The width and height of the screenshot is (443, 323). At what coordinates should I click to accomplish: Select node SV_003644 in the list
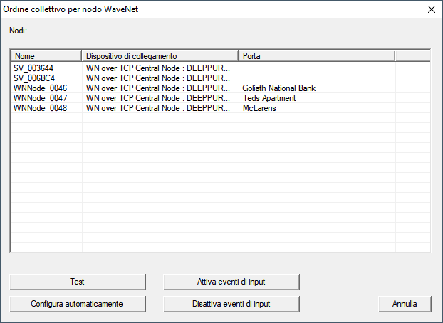(33, 68)
